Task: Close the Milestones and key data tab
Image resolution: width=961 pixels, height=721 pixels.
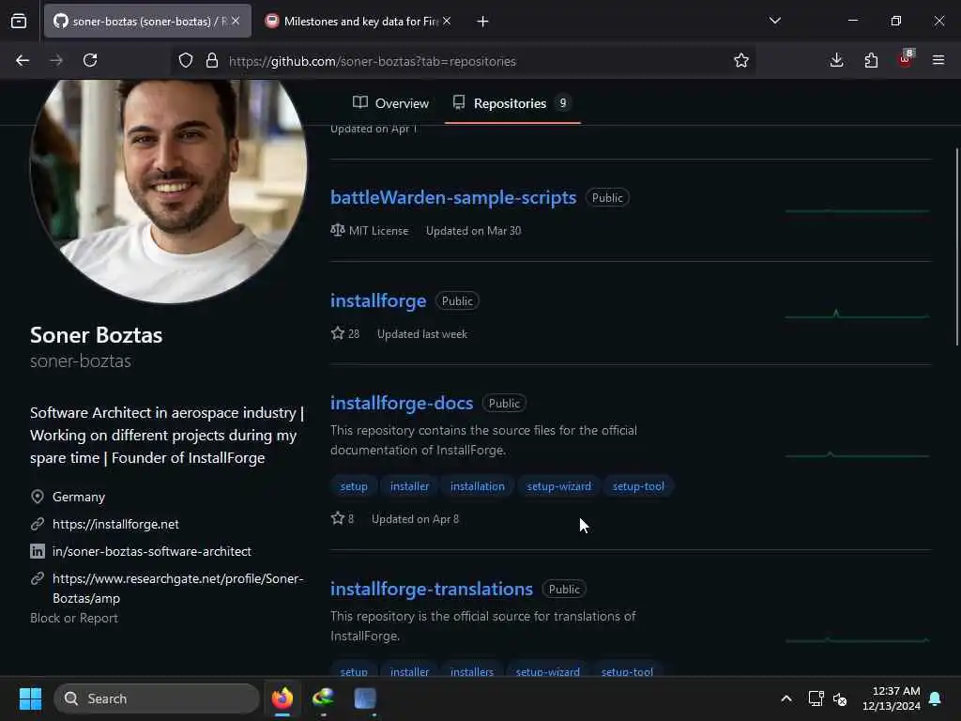Action: coord(447,21)
